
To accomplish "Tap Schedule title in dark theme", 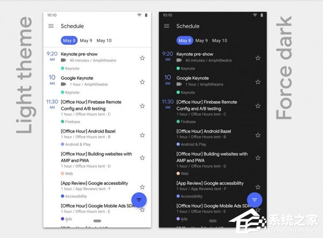I will (188, 26).
